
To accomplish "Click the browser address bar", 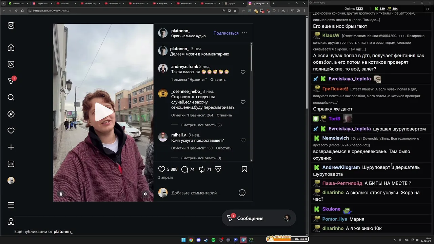I will (x=125, y=11).
